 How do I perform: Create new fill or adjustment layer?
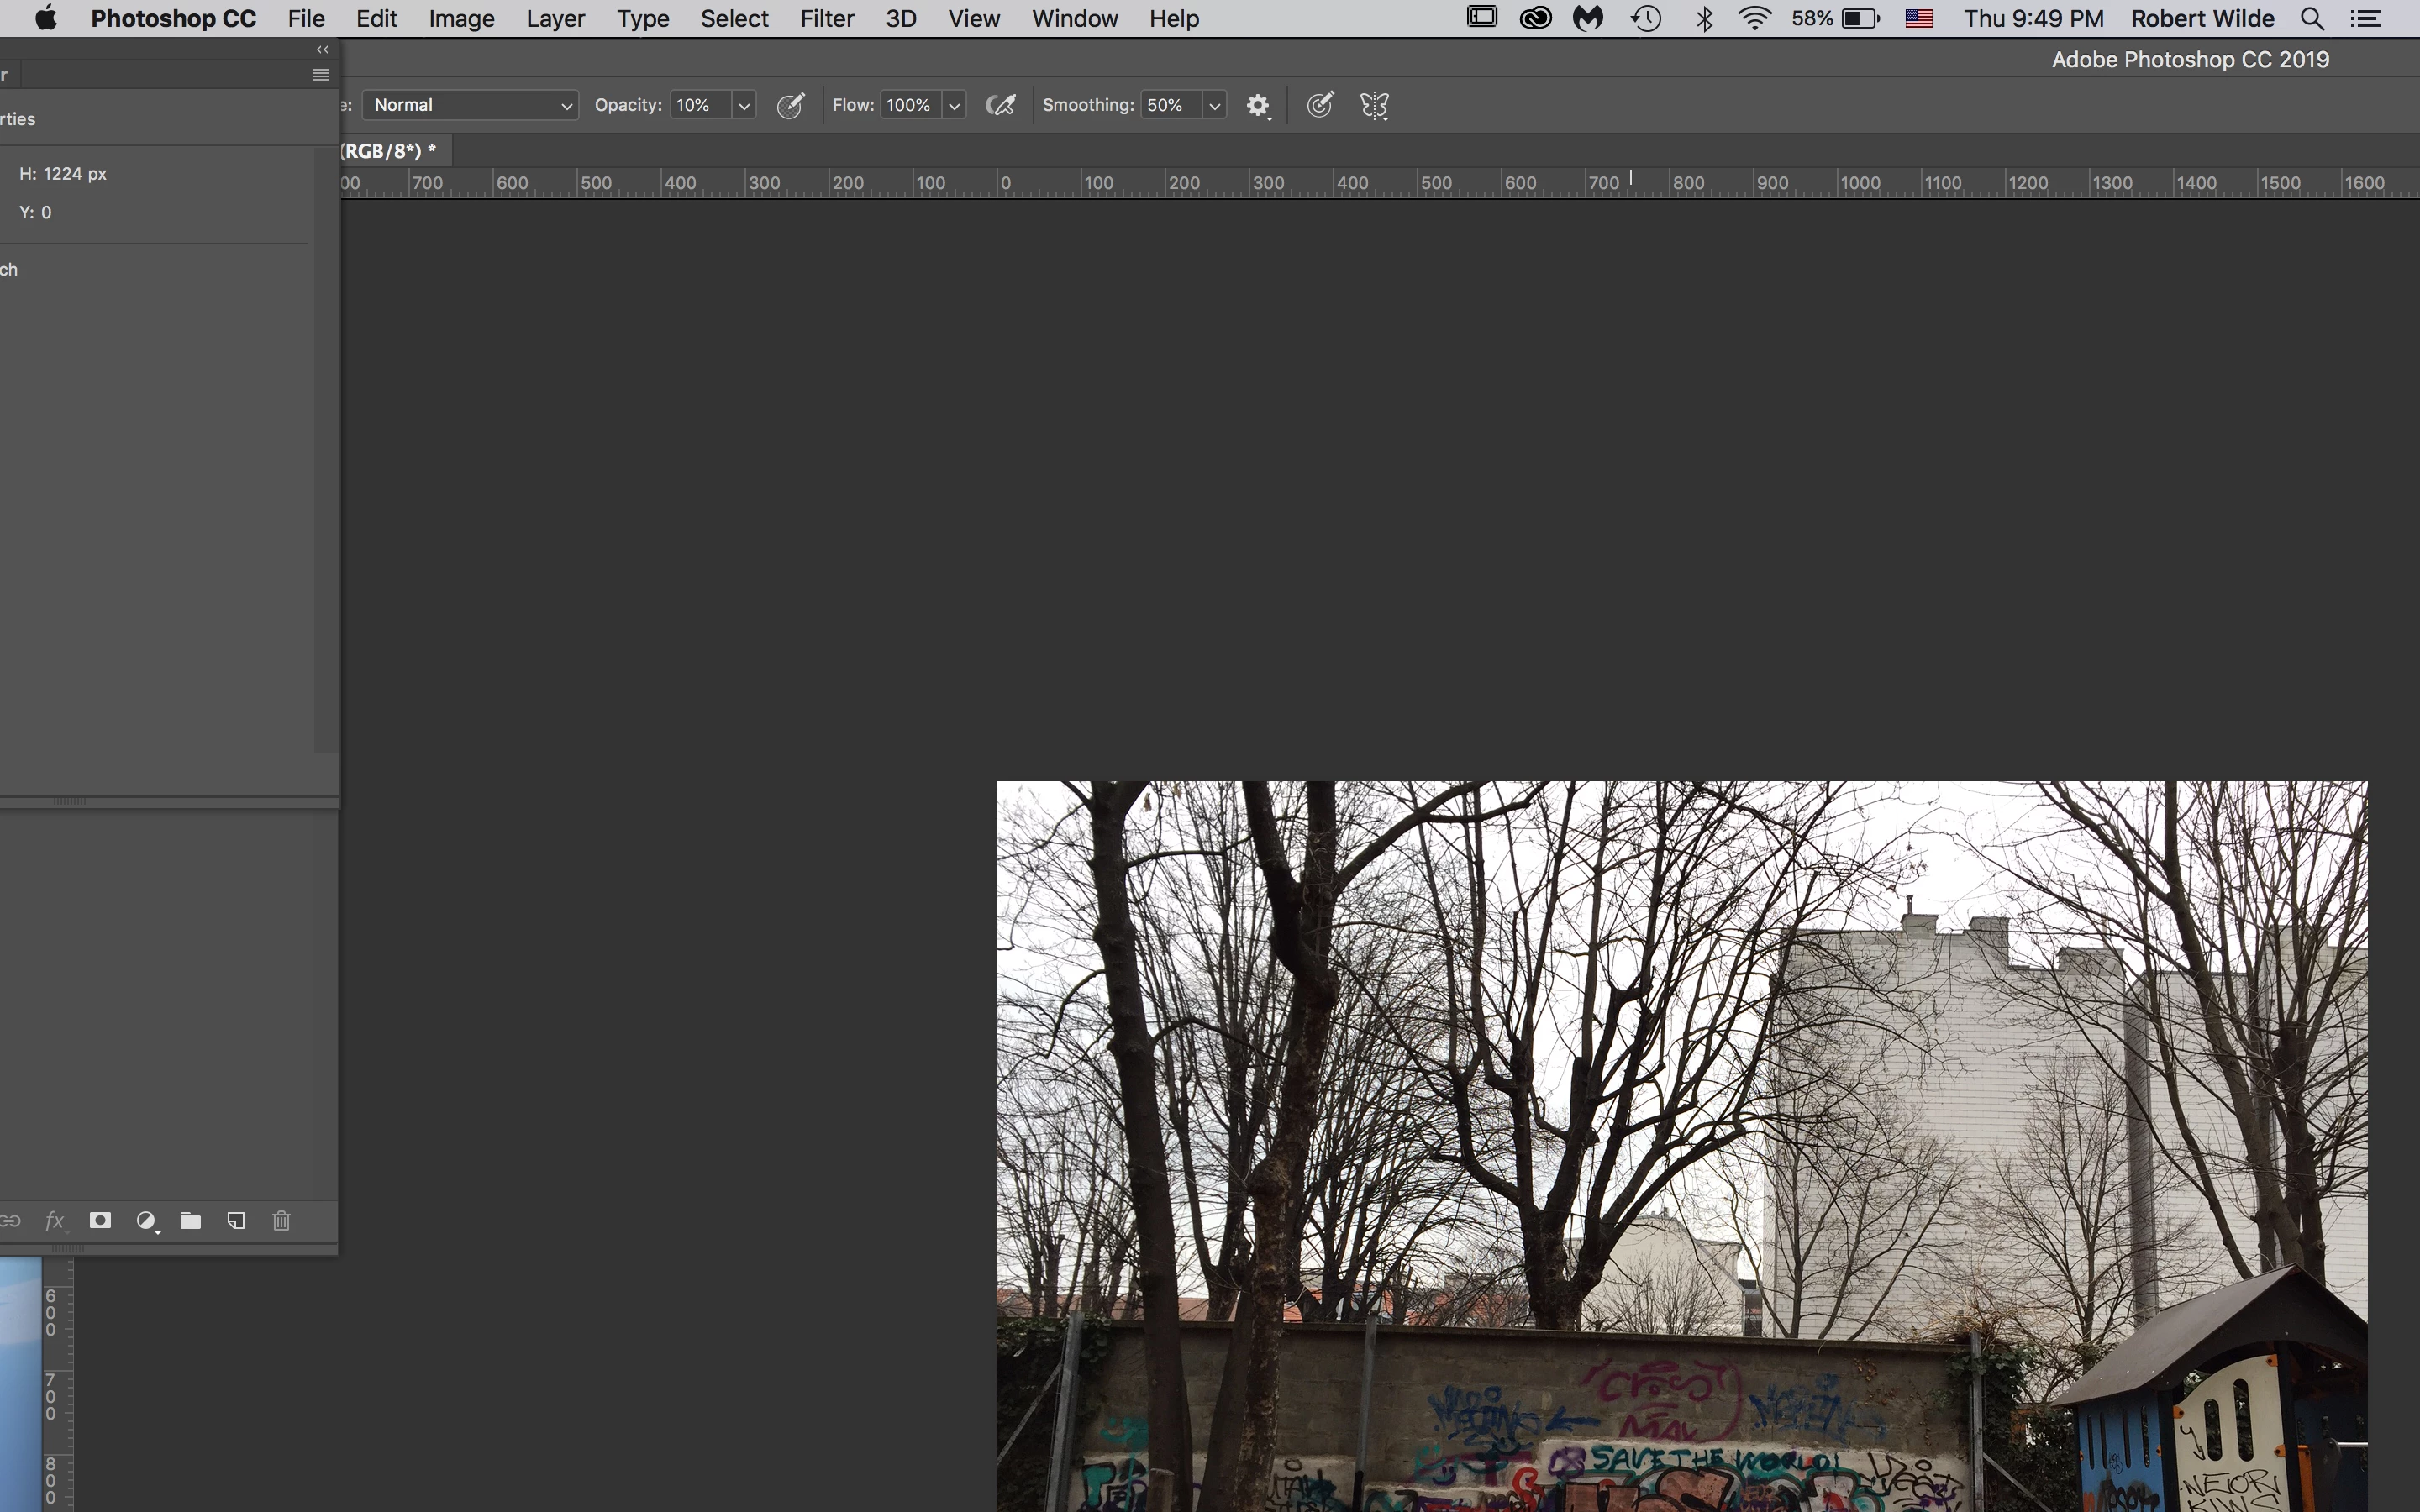pos(146,1220)
